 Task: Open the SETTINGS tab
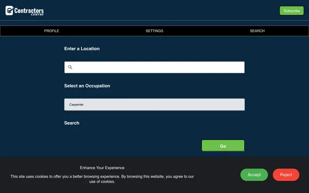[x=154, y=31]
